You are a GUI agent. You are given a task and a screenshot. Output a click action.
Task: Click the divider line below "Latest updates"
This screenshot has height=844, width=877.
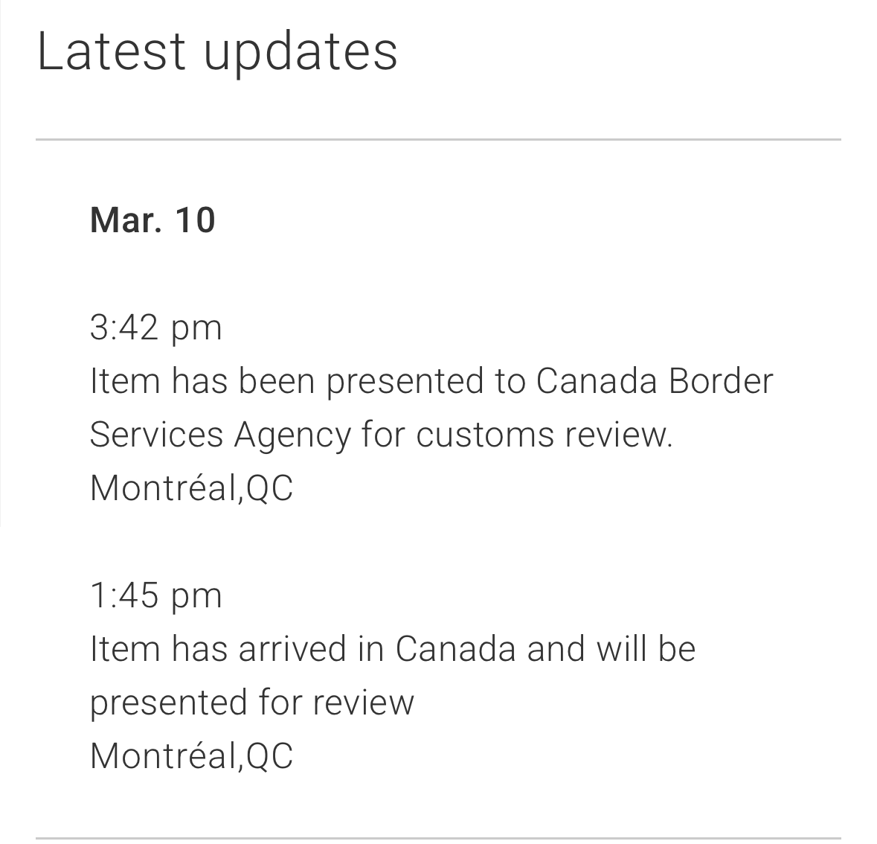click(438, 139)
